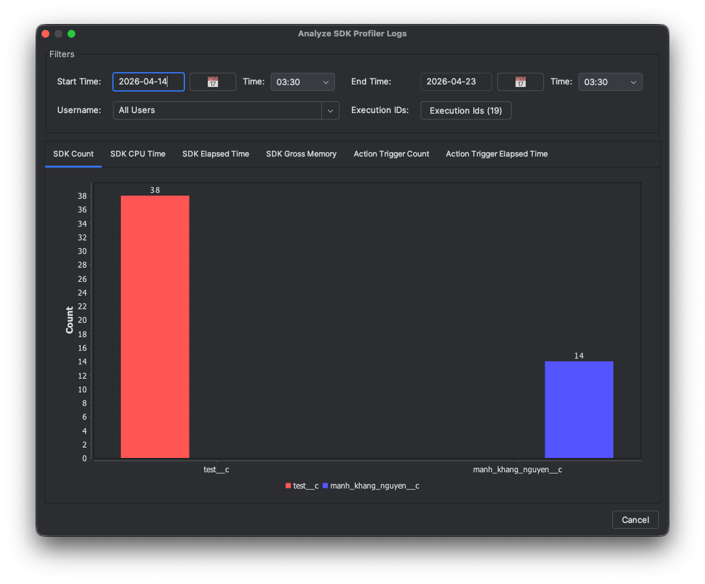Click the manh_khang_nguyen__c axis label
This screenshot has width=705, height=584.
coord(517,469)
